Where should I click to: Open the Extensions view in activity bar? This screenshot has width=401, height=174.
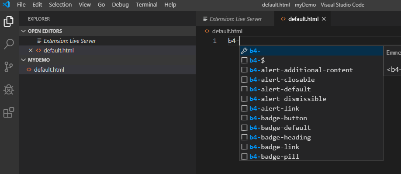pyautogui.click(x=9, y=112)
